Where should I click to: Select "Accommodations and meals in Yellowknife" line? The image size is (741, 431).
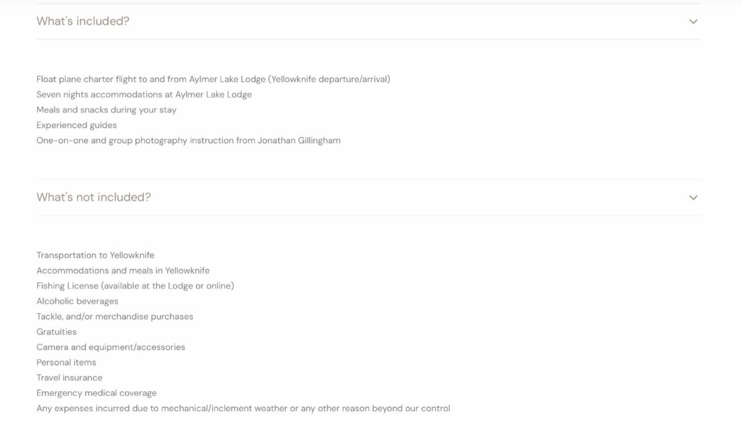click(123, 270)
